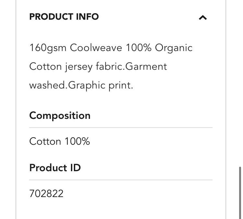
Task: Click the PRODUCT INFO section header
Action: pyautogui.click(x=64, y=17)
